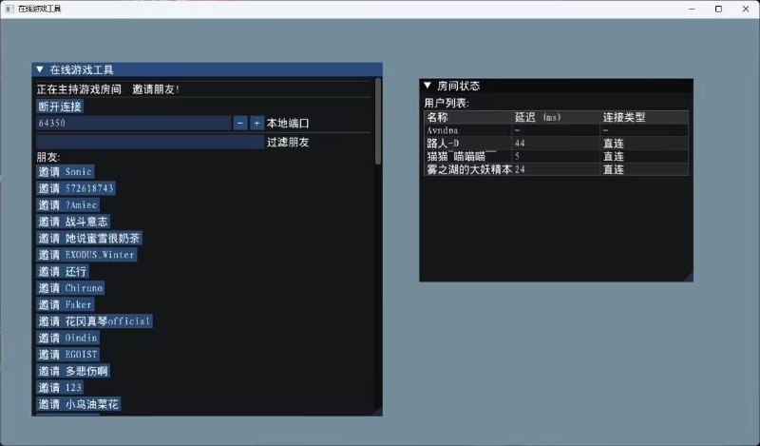Increase local port with plus button
The height and width of the screenshot is (446, 760).
(x=256, y=123)
